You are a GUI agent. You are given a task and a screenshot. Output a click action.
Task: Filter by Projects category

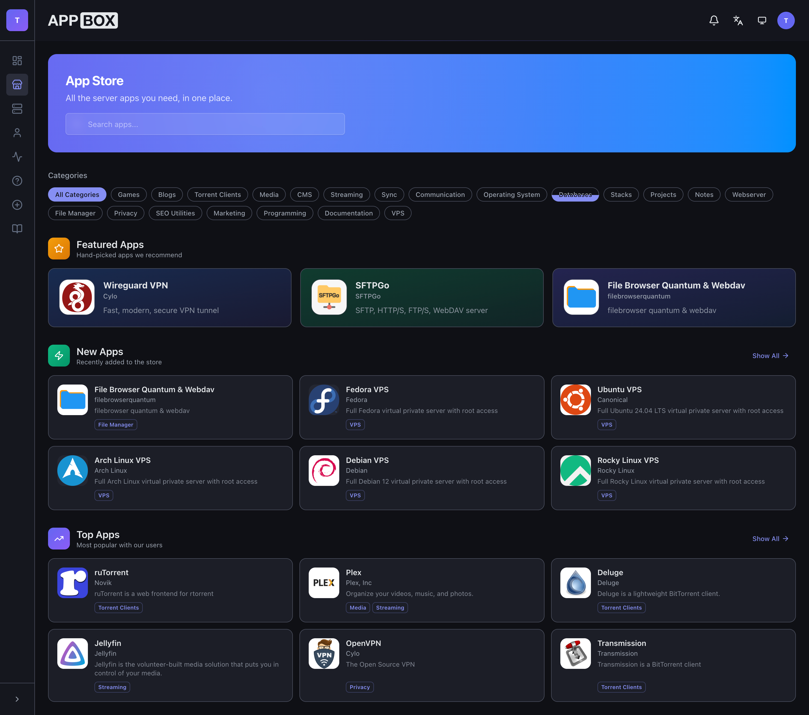point(663,194)
